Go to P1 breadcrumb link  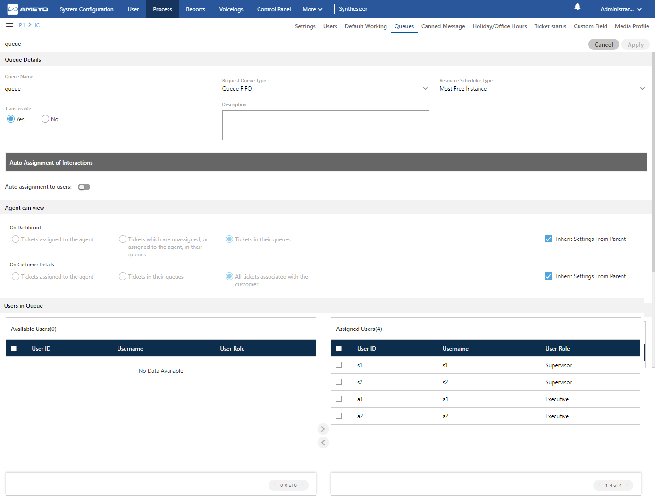[x=22, y=25]
